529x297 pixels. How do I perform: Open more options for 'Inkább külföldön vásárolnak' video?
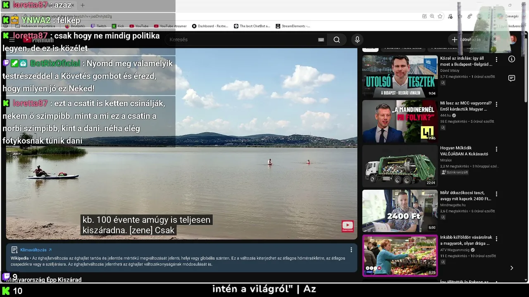pyautogui.click(x=497, y=238)
